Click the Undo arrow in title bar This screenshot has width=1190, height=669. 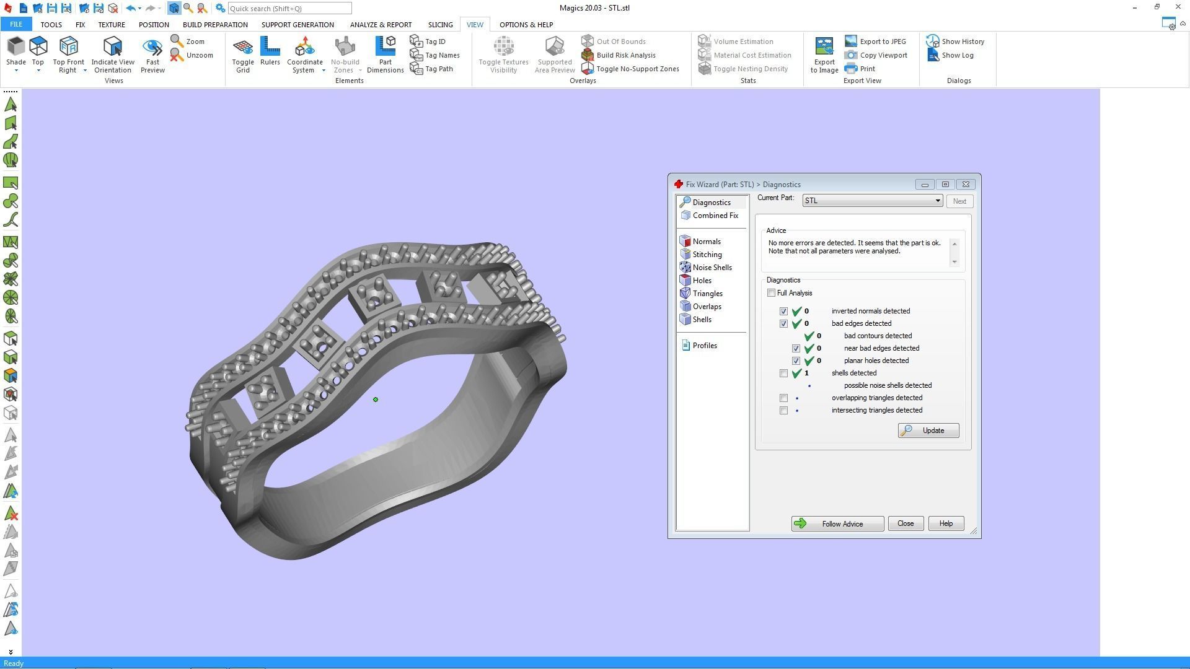pyautogui.click(x=130, y=9)
